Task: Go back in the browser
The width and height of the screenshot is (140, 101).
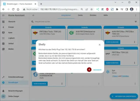Action: [3, 9]
